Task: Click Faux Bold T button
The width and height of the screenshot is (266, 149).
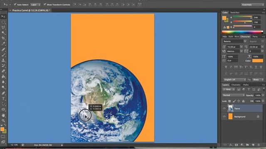Action: point(226,67)
